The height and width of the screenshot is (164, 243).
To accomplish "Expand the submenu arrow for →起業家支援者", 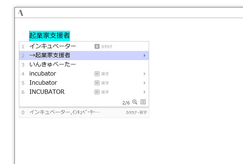I will pyautogui.click(x=144, y=56).
